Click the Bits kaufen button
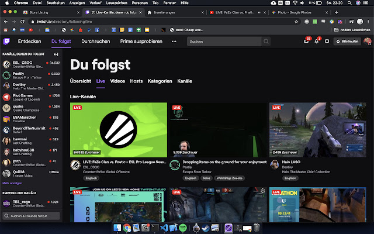 click(347, 42)
